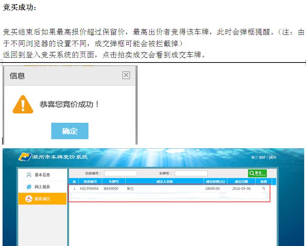Click the 湖州市车牌竞价系统 logo icon

25,157
